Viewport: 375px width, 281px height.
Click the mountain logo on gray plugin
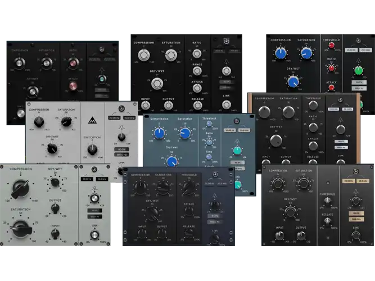(x=92, y=120)
